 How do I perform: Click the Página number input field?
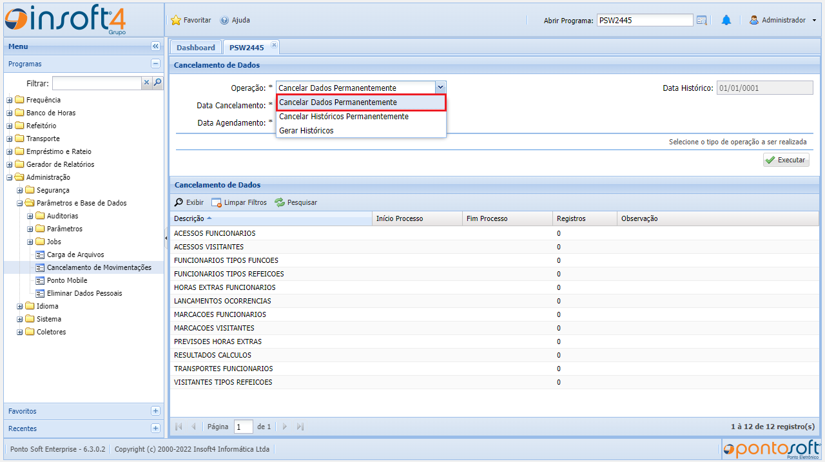[x=244, y=427]
